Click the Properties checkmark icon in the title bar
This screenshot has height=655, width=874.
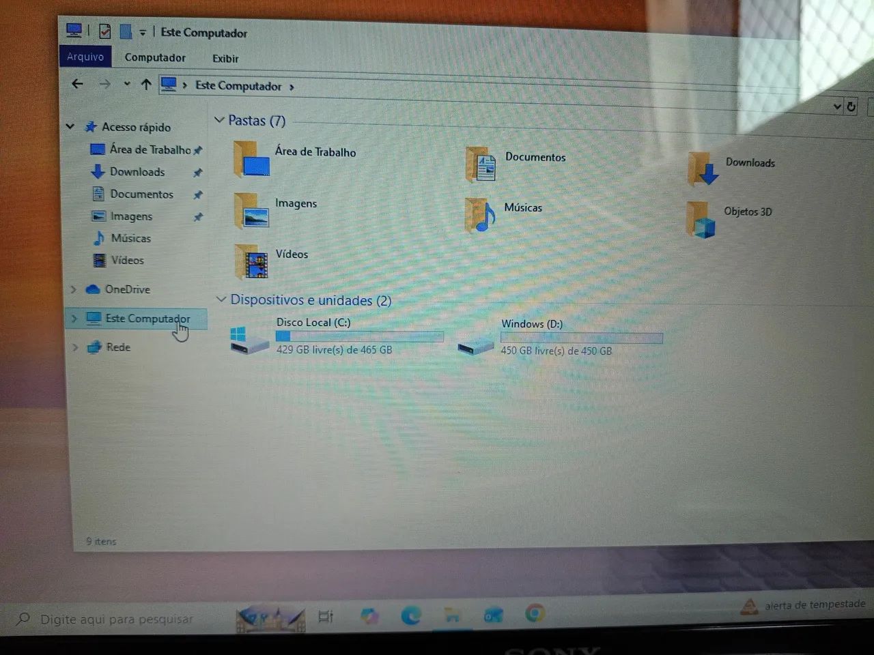(x=104, y=31)
